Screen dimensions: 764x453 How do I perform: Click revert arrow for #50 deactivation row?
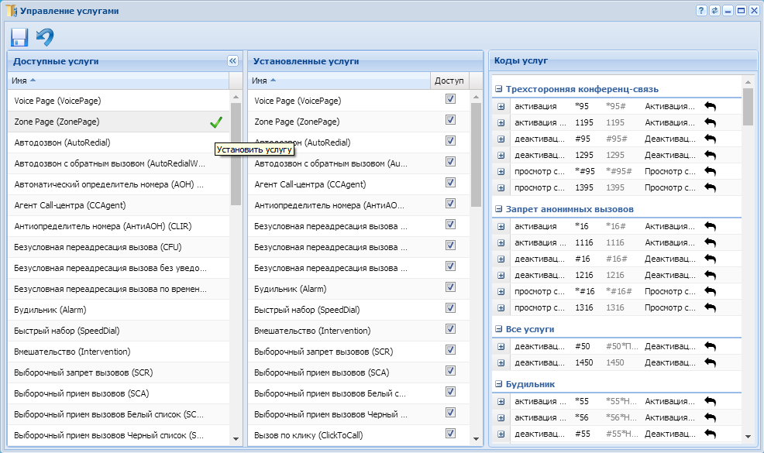pos(710,346)
